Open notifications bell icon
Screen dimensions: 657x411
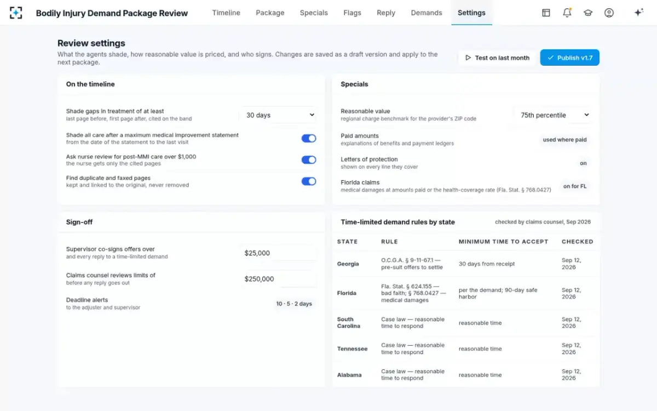pyautogui.click(x=567, y=13)
